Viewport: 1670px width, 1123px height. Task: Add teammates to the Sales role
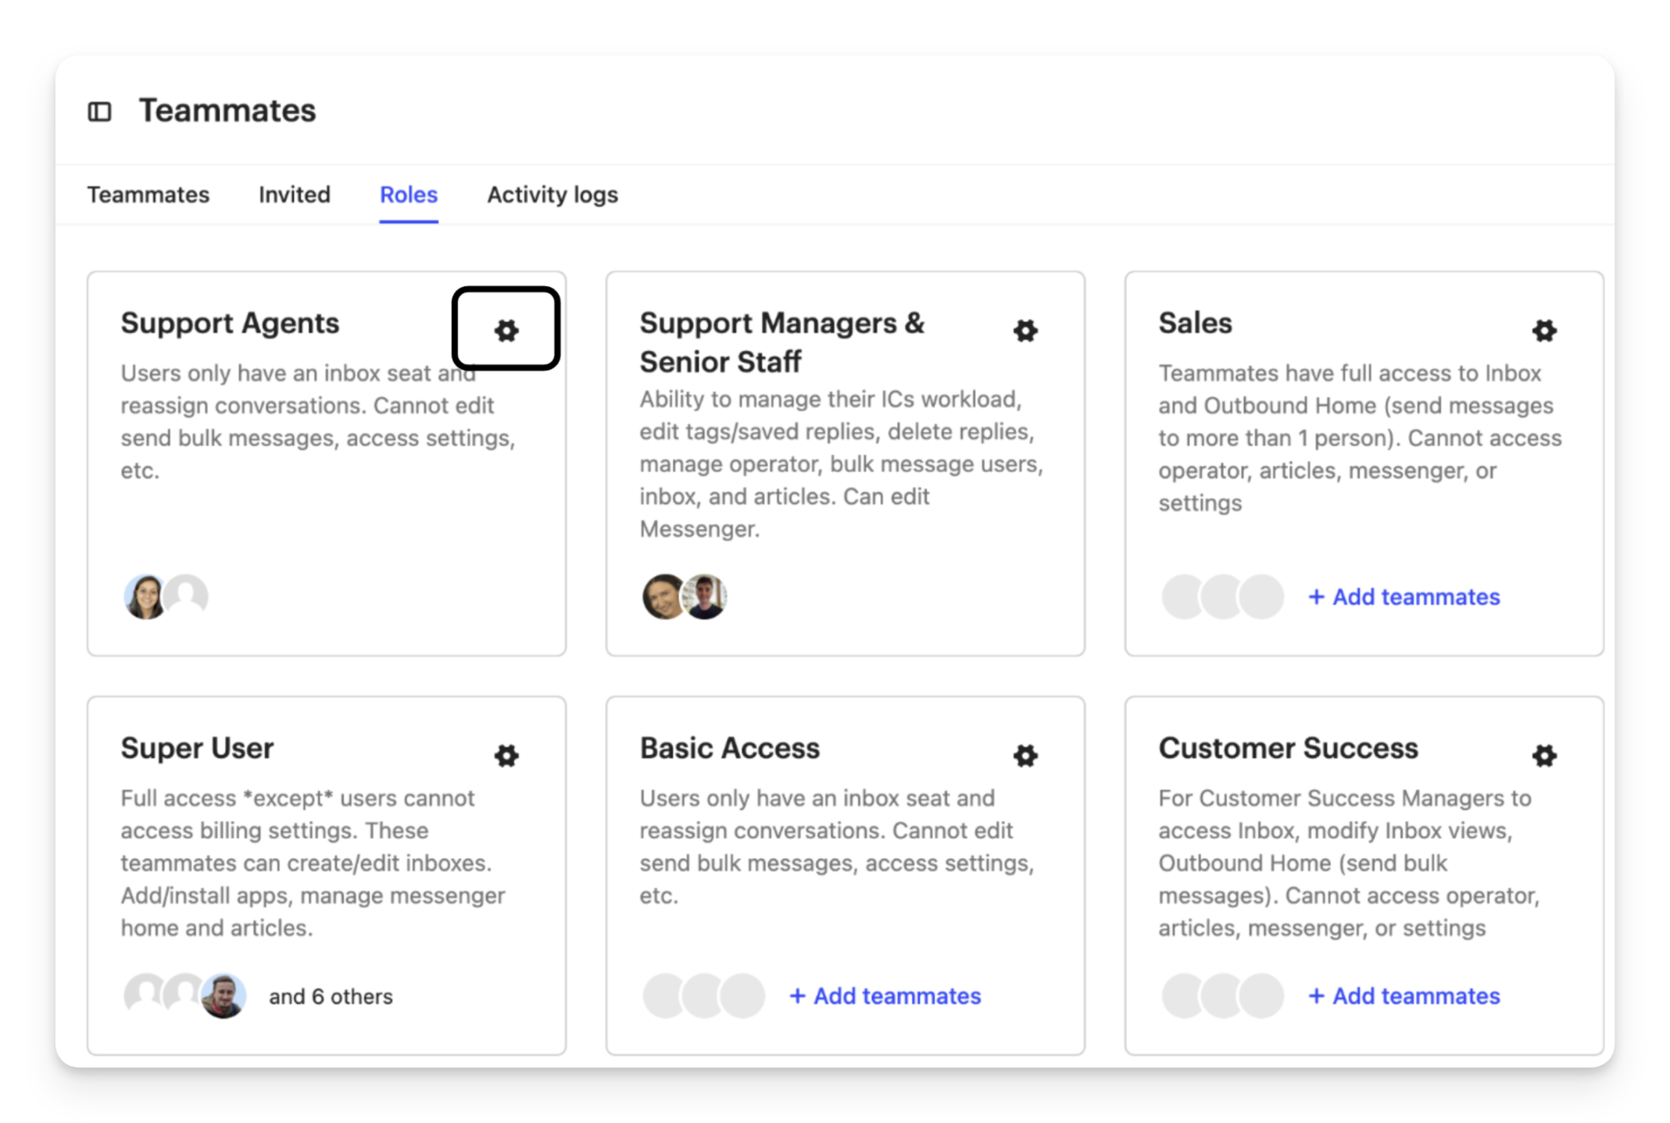(1404, 597)
